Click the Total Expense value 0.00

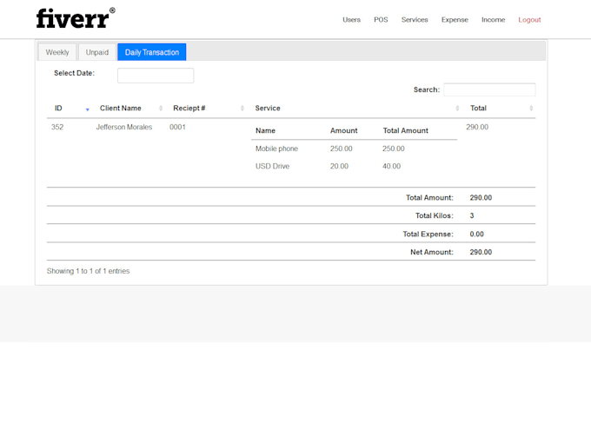tap(476, 235)
